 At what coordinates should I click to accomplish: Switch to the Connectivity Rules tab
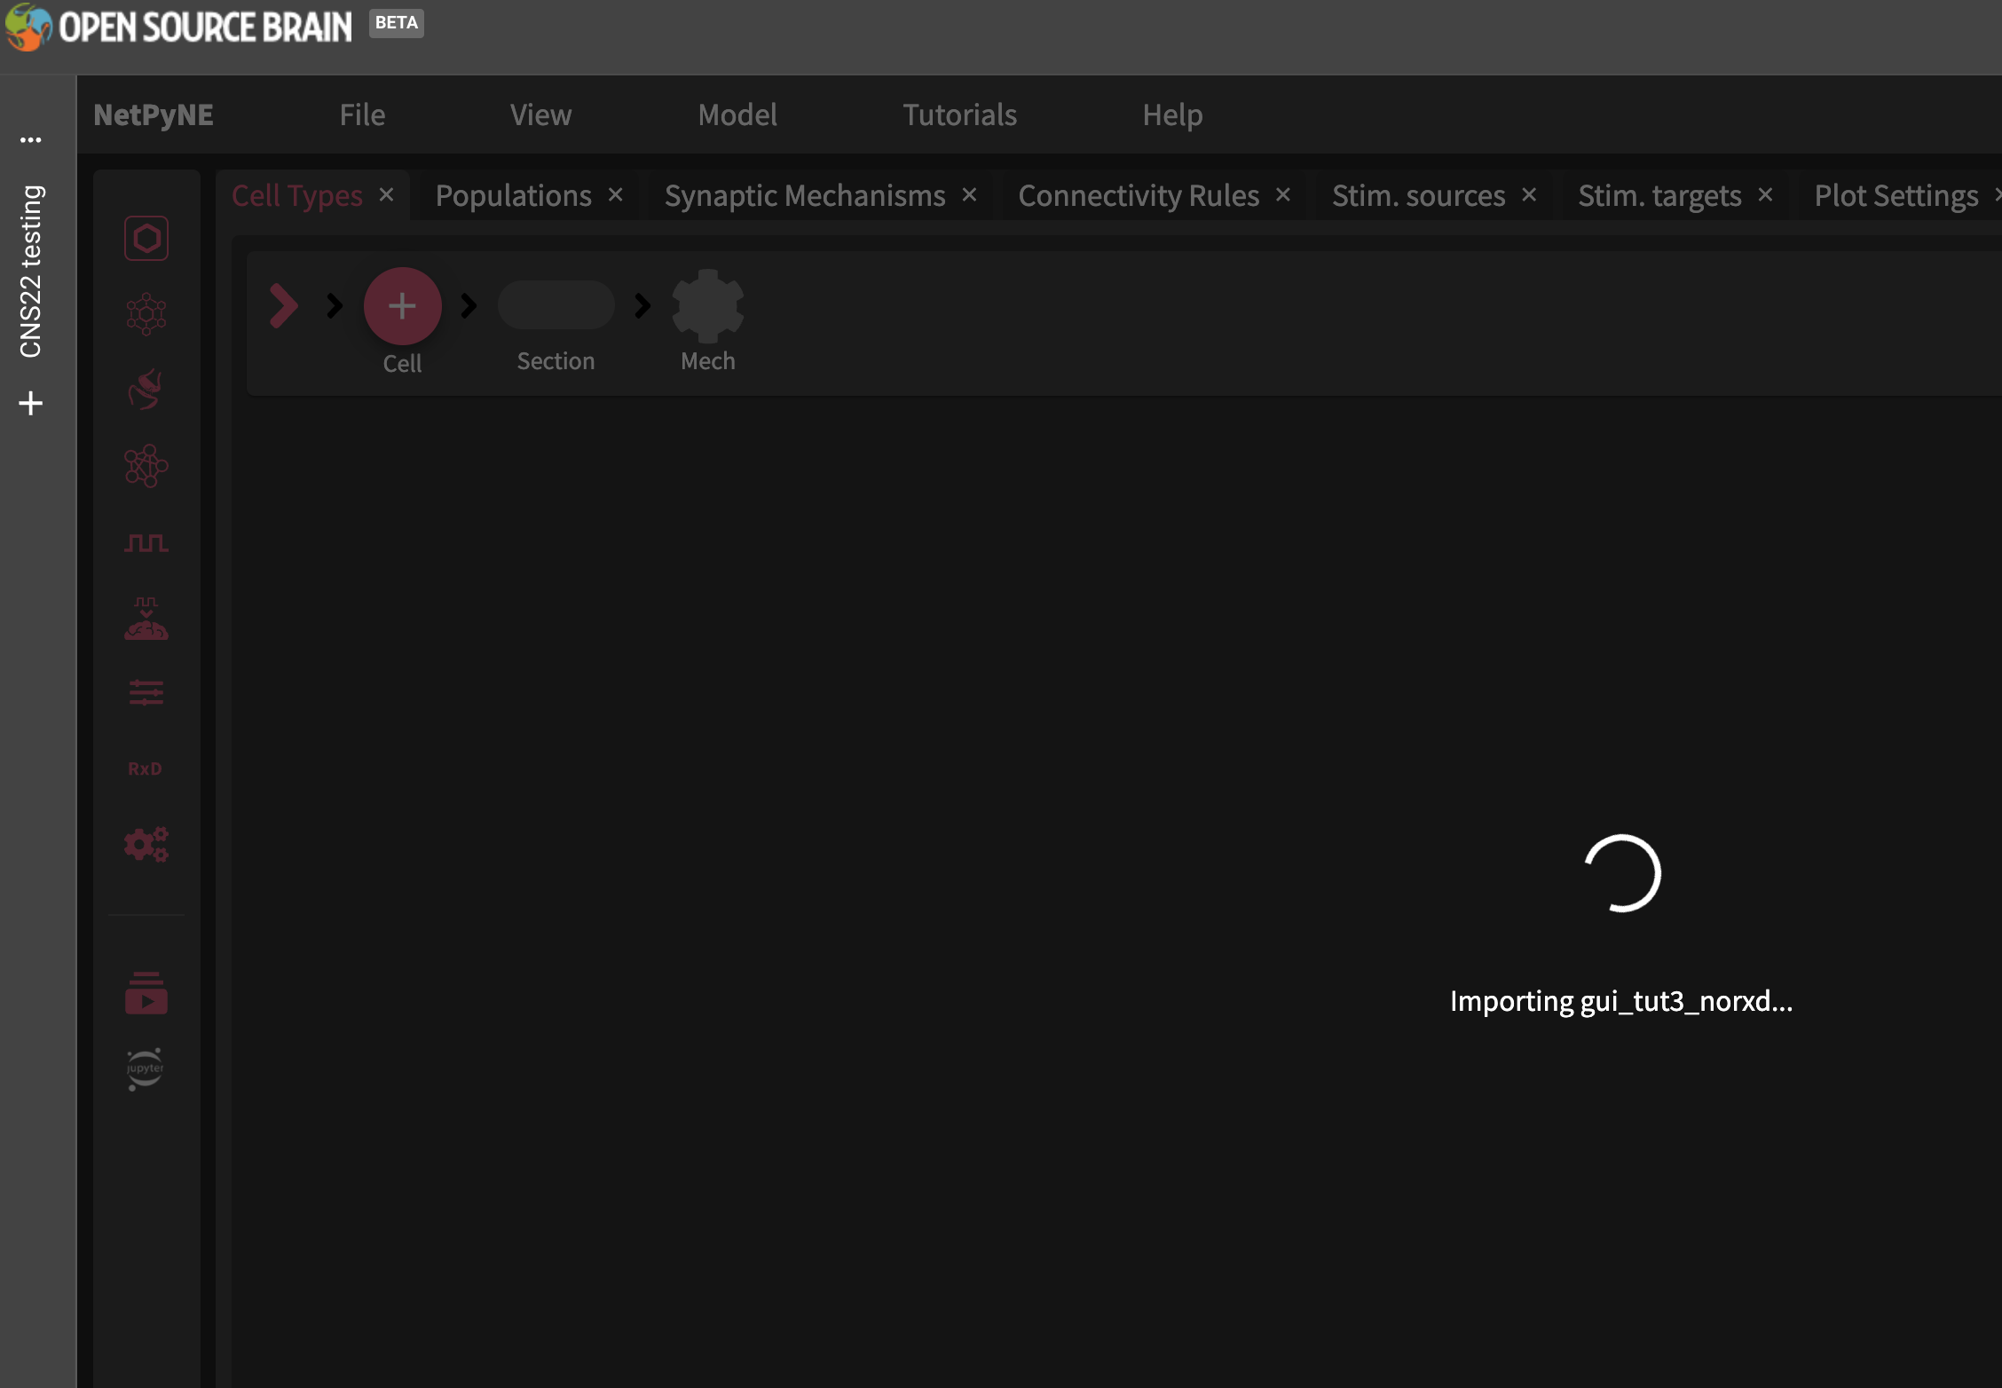1139,195
